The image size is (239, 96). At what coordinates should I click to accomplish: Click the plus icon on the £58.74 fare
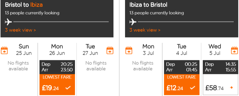point(232,87)
